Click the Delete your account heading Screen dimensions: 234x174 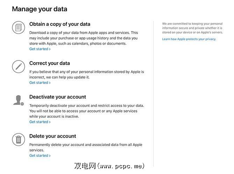tap(53, 136)
